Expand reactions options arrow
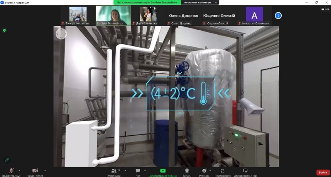The image size is (331, 177). pos(210,170)
